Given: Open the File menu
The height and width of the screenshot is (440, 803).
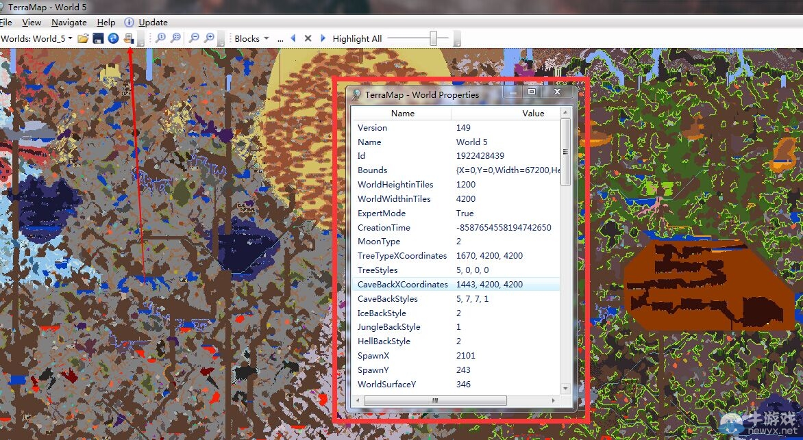Looking at the screenshot, I should pyautogui.click(x=5, y=22).
